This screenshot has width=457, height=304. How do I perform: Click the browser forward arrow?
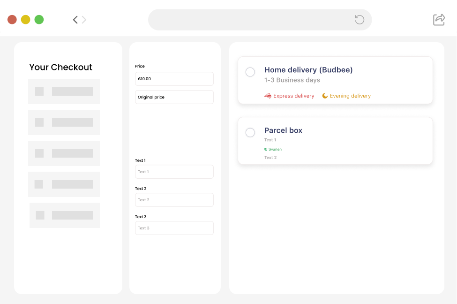pos(84,20)
